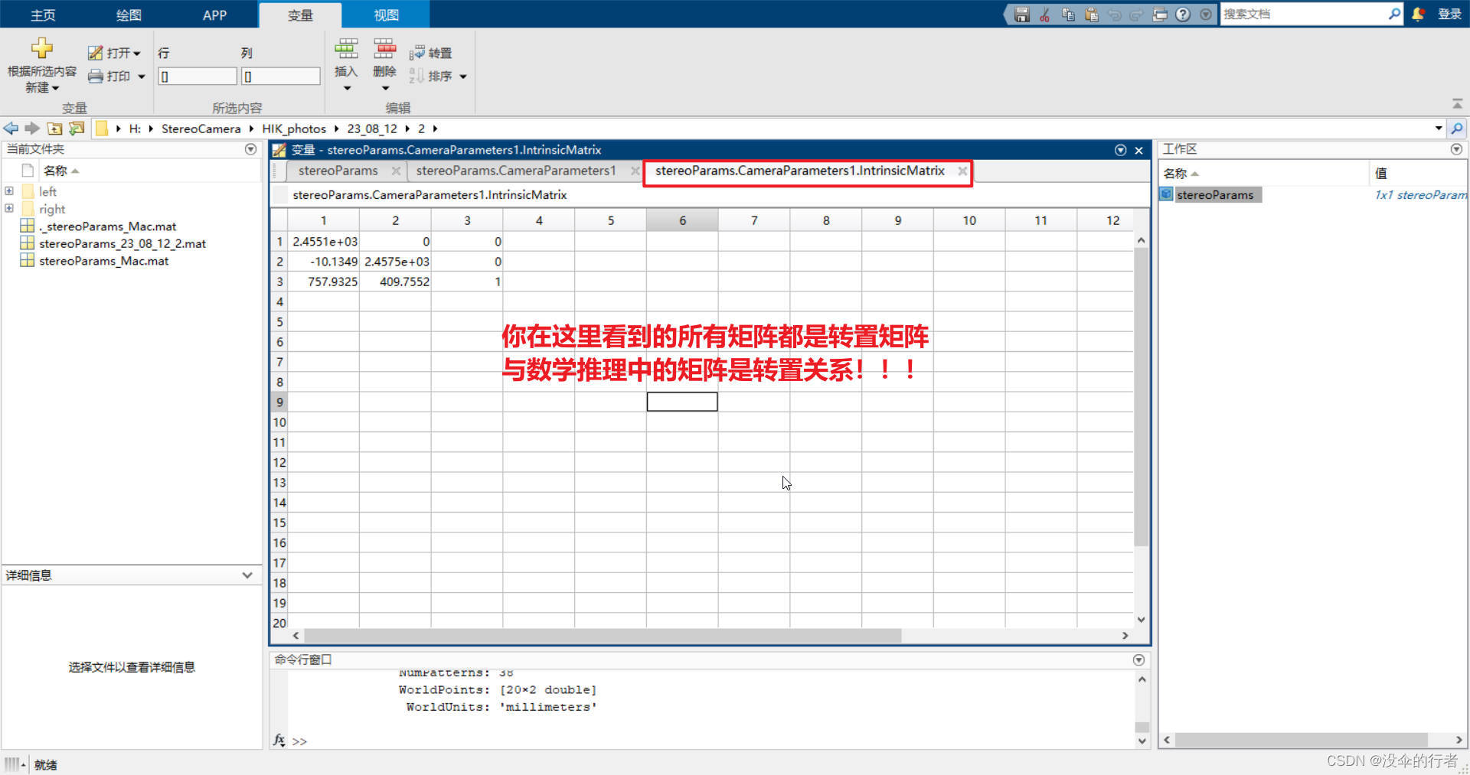Open the address bar path history dropdown
The height and width of the screenshot is (775, 1470).
1439,129
